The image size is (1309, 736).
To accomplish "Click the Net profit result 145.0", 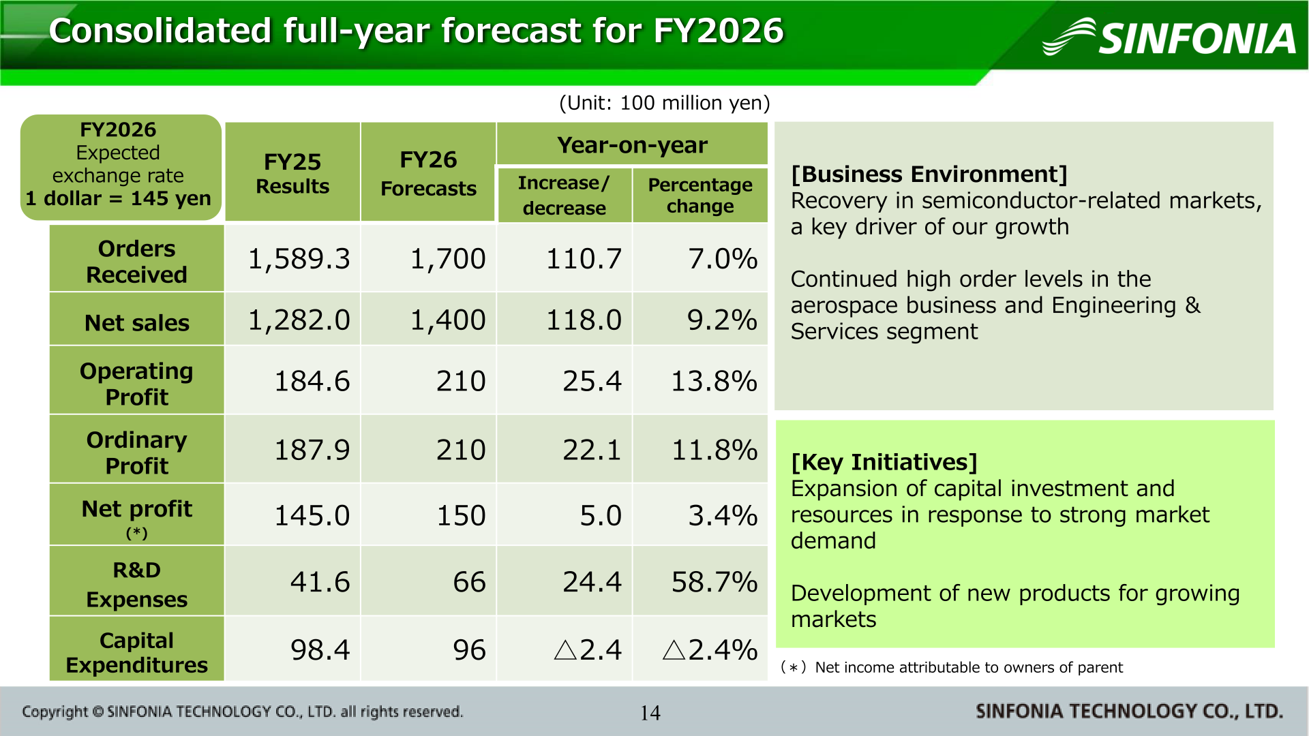I will pyautogui.click(x=312, y=516).
